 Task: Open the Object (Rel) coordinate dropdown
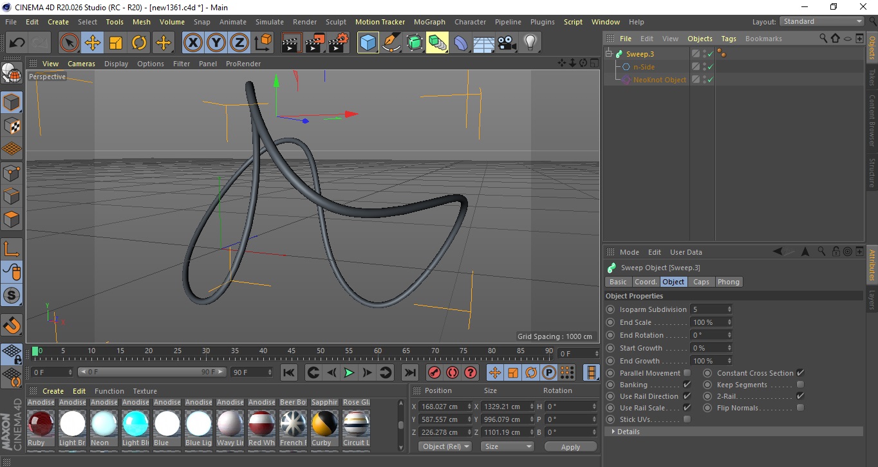pyautogui.click(x=445, y=446)
